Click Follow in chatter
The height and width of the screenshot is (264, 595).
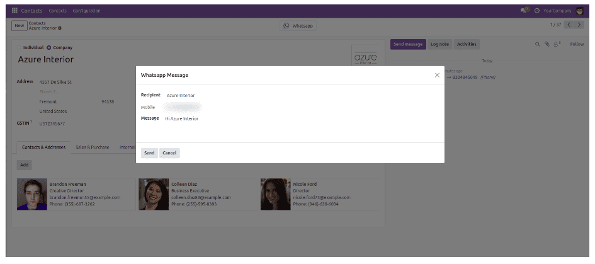point(576,45)
